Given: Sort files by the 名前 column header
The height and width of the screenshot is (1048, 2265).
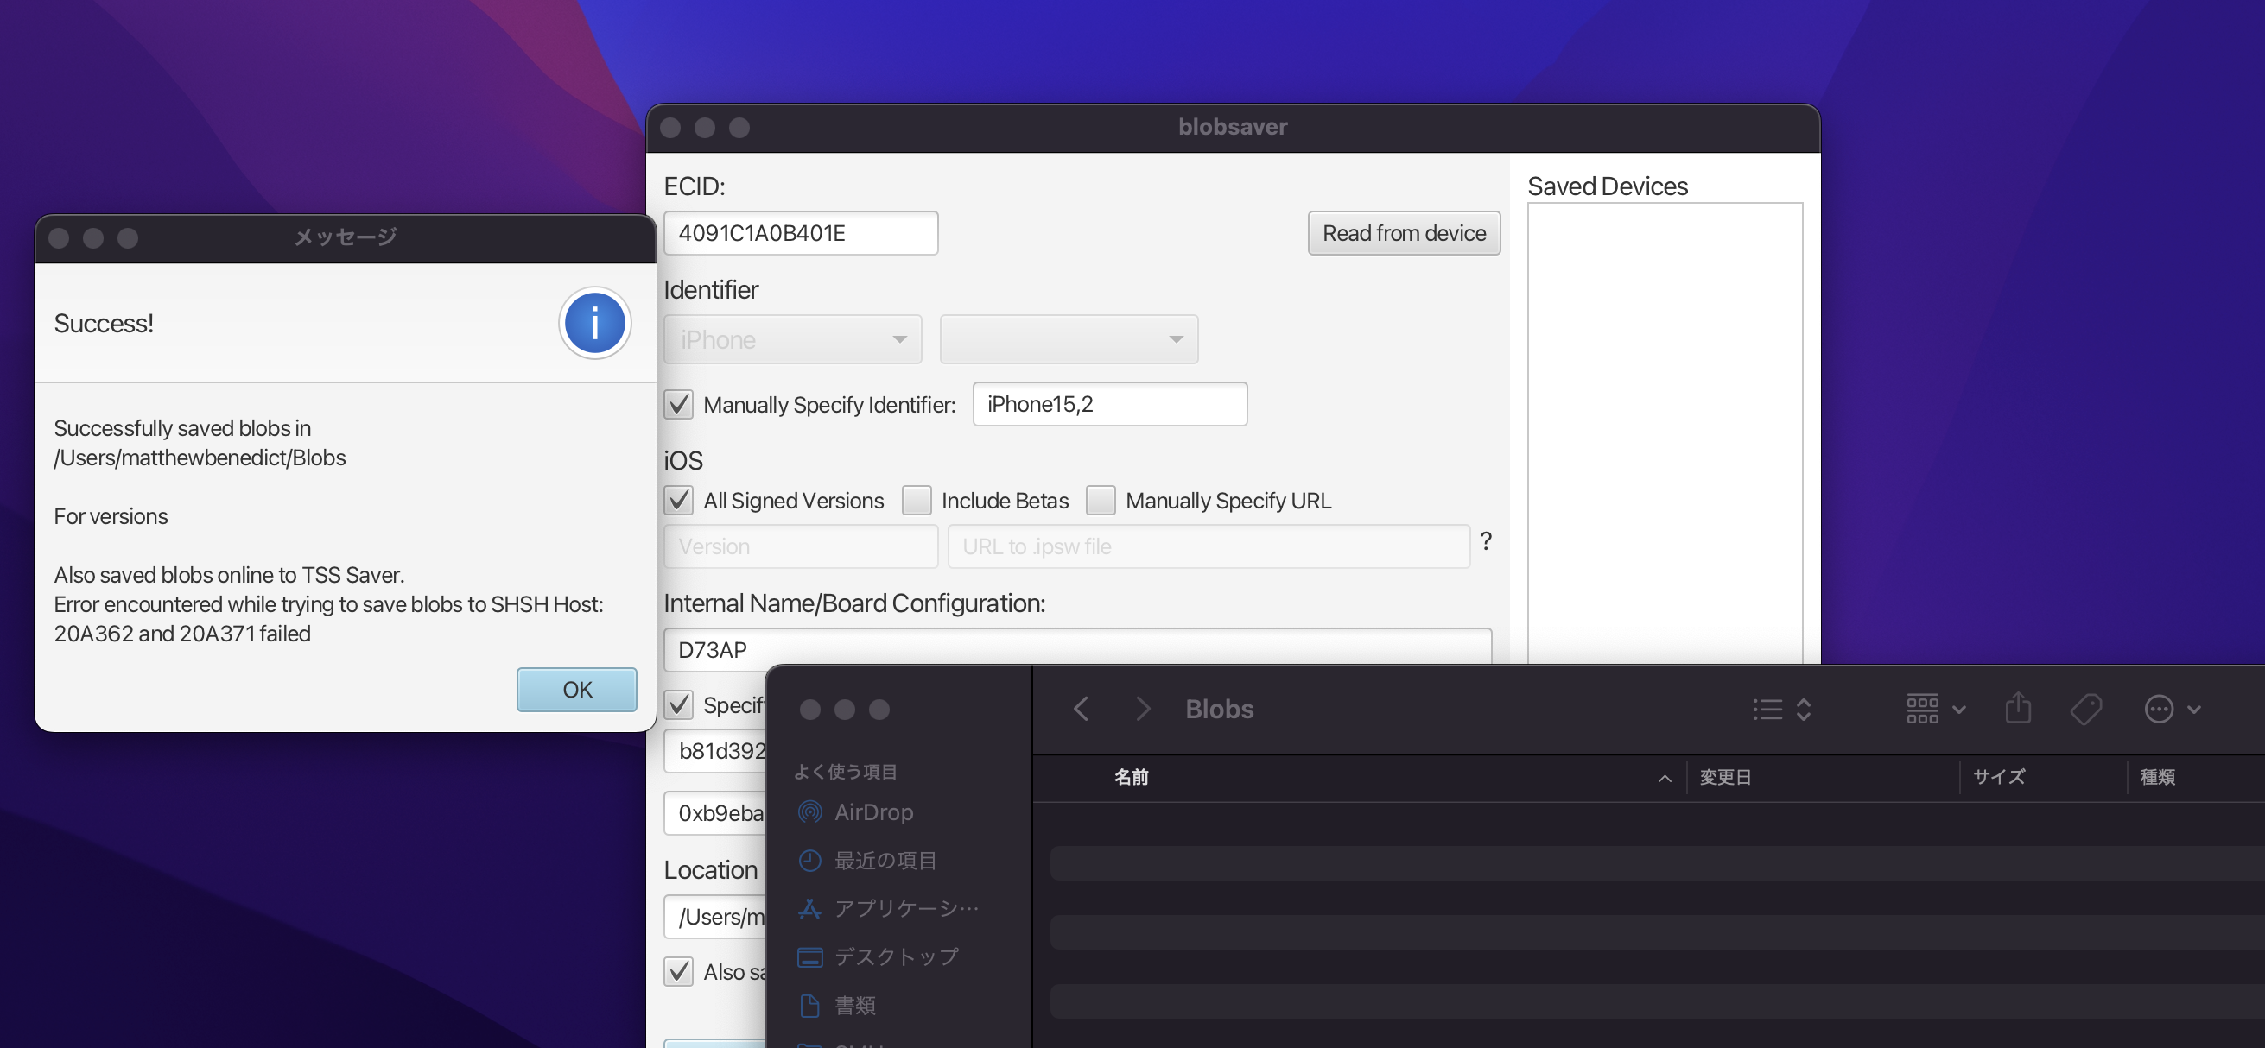Looking at the screenshot, I should [x=1131, y=777].
